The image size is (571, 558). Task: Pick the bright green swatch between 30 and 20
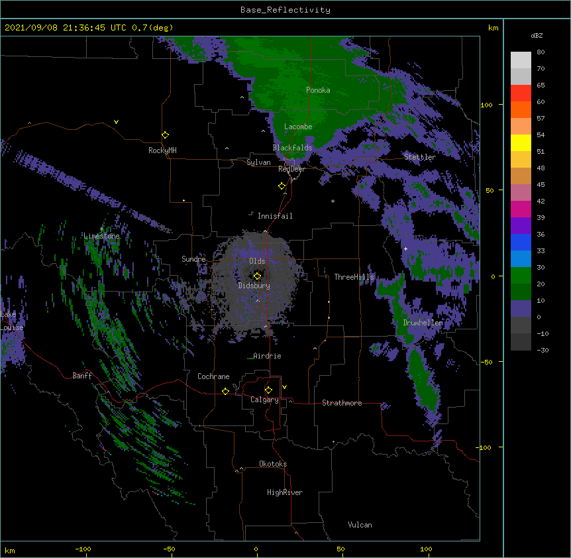click(x=521, y=276)
